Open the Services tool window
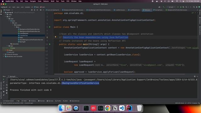Viewport: 201px width, 113px height. click(50, 101)
